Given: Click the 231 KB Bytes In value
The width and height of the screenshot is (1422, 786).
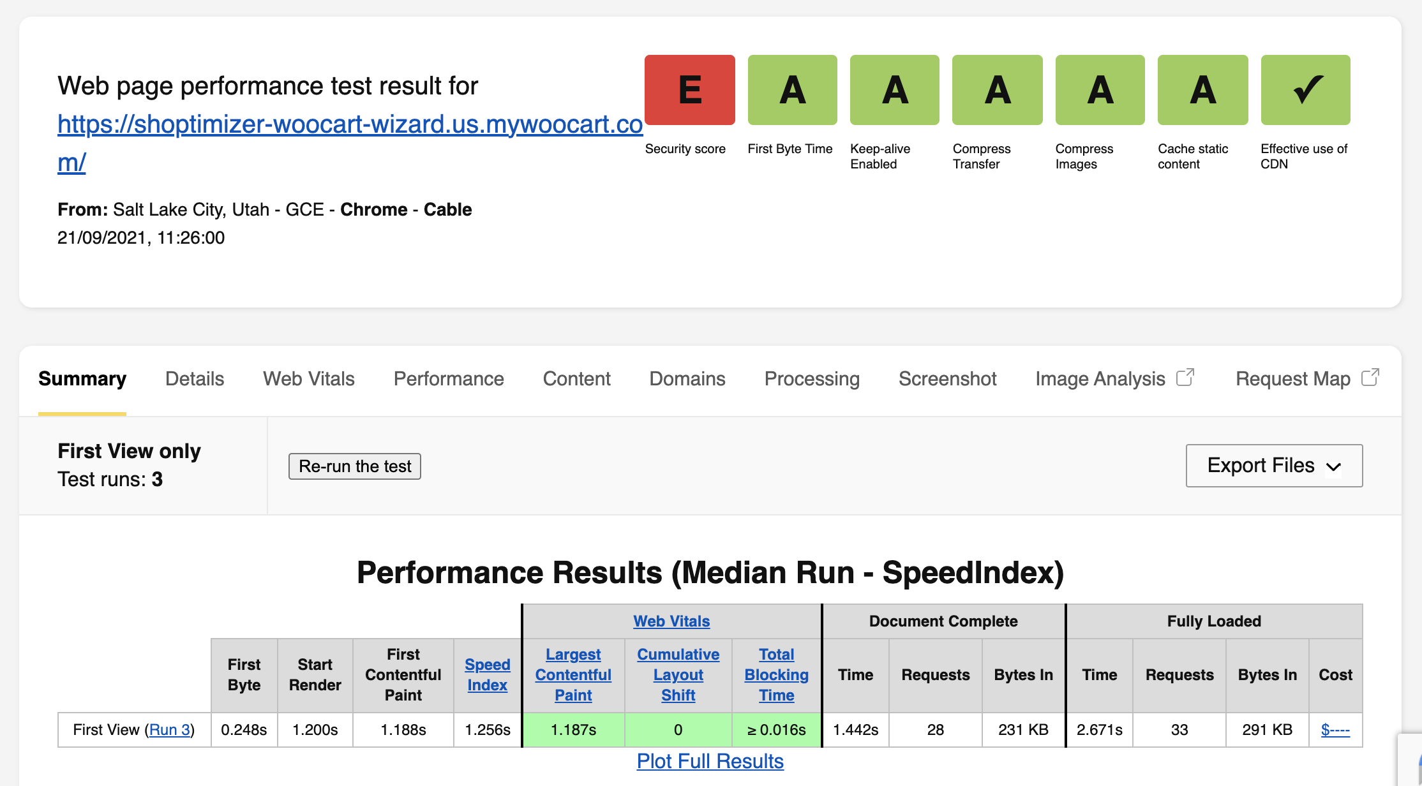Looking at the screenshot, I should (1024, 730).
